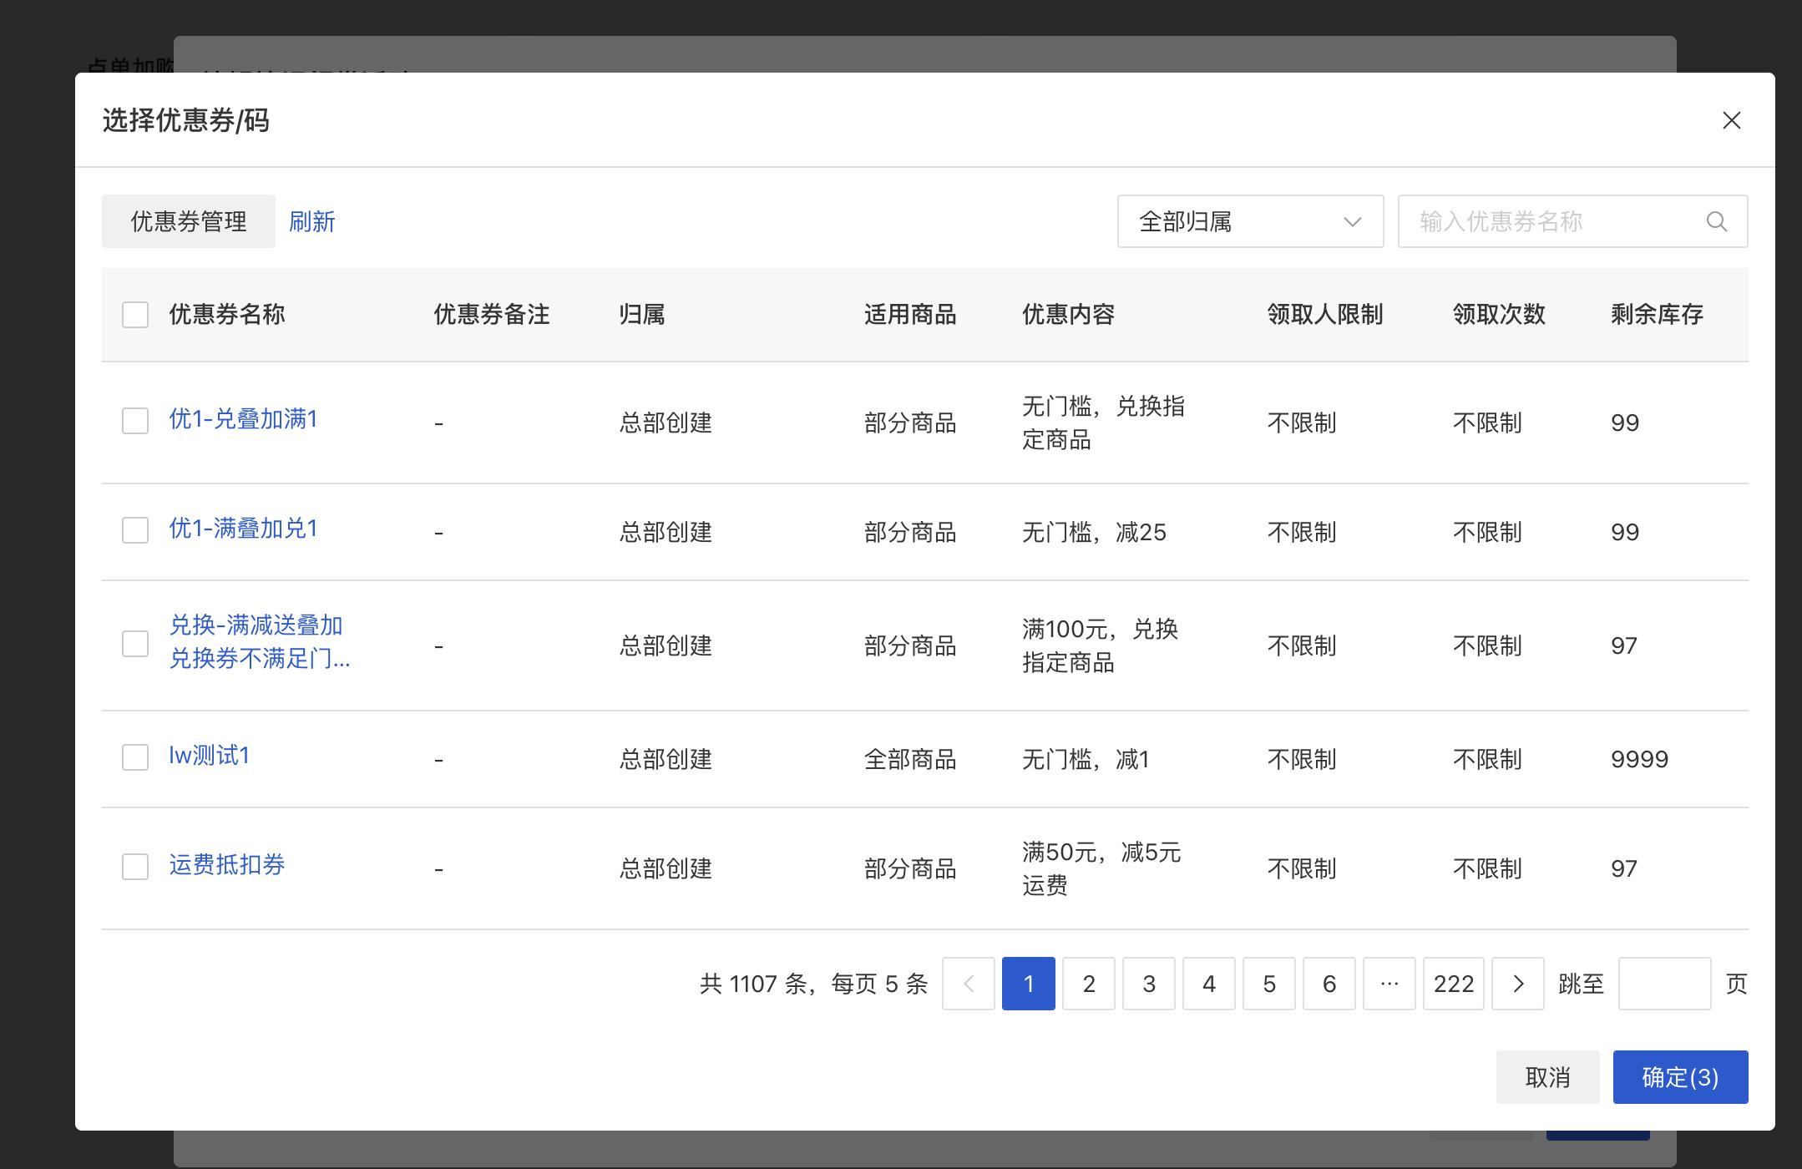
Task: Click the 确定(3) confirm button
Action: (x=1679, y=1077)
